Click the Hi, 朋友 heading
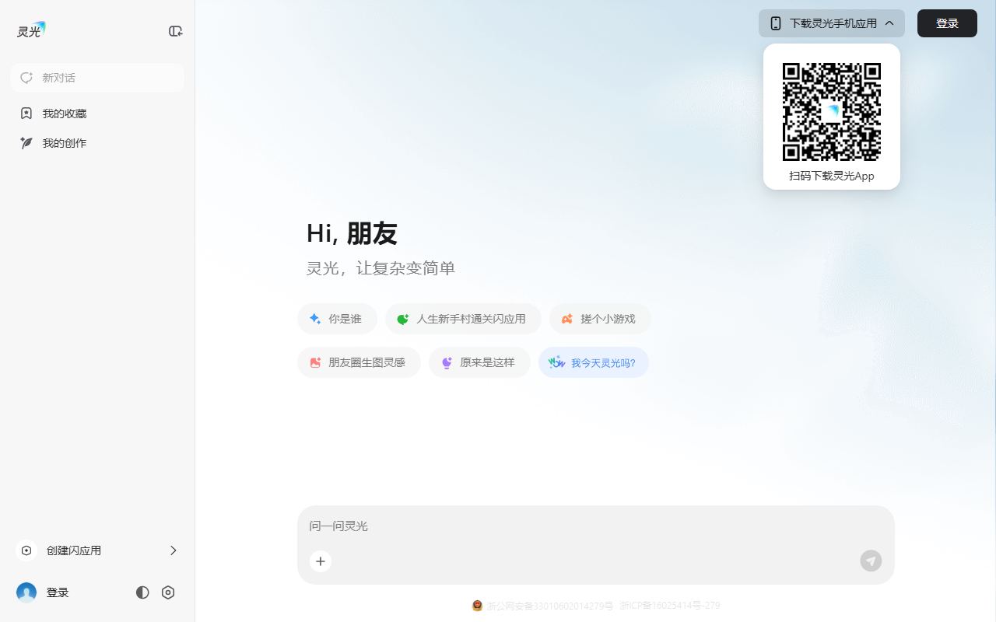Image resolution: width=996 pixels, height=622 pixels. (x=352, y=233)
